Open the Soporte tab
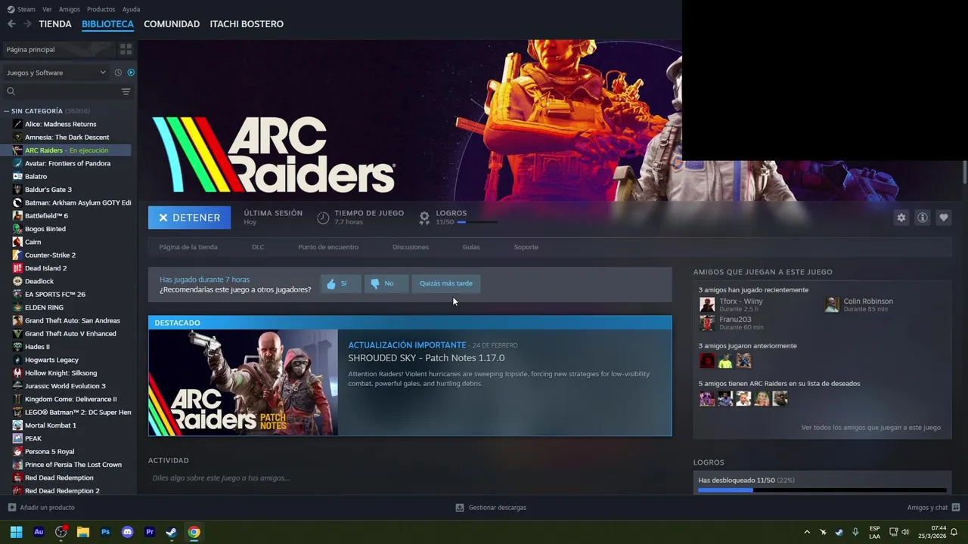The height and width of the screenshot is (544, 968). 526,247
